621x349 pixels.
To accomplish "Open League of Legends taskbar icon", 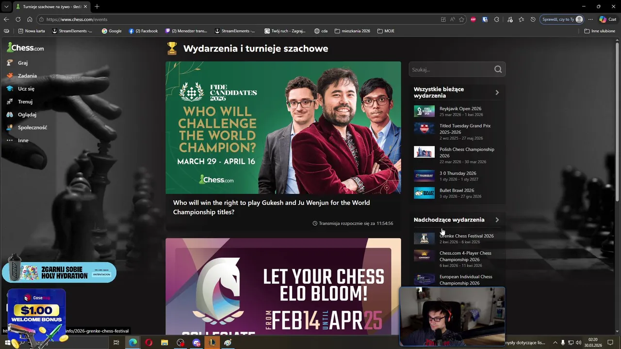I will [x=212, y=343].
